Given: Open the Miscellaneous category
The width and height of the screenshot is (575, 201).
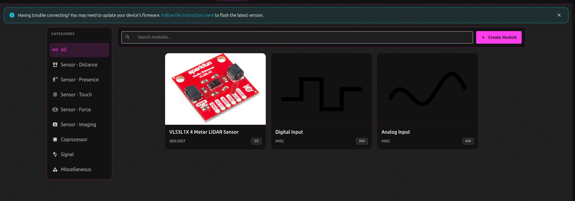Looking at the screenshot, I should (79, 169).
